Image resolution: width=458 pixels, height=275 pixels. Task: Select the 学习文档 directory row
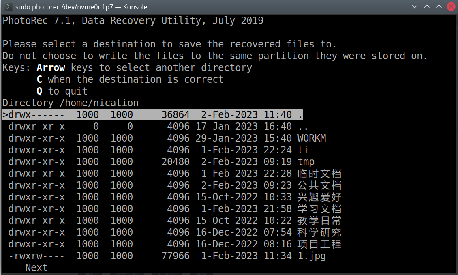click(x=175, y=208)
